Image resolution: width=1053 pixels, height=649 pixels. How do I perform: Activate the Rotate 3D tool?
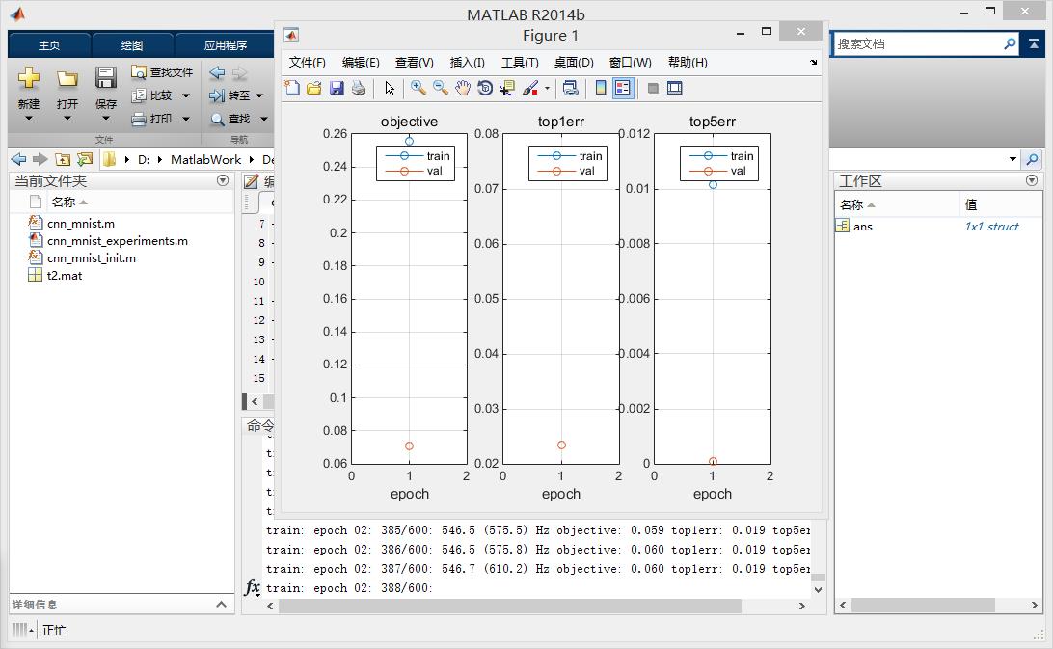[x=485, y=88]
